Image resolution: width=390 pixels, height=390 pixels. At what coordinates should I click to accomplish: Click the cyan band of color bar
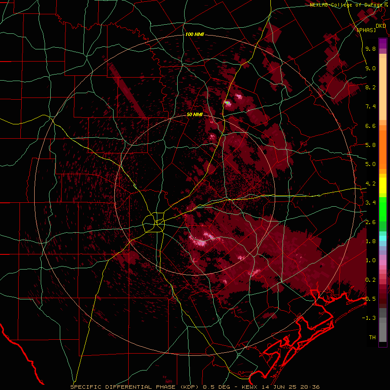coord(383,238)
